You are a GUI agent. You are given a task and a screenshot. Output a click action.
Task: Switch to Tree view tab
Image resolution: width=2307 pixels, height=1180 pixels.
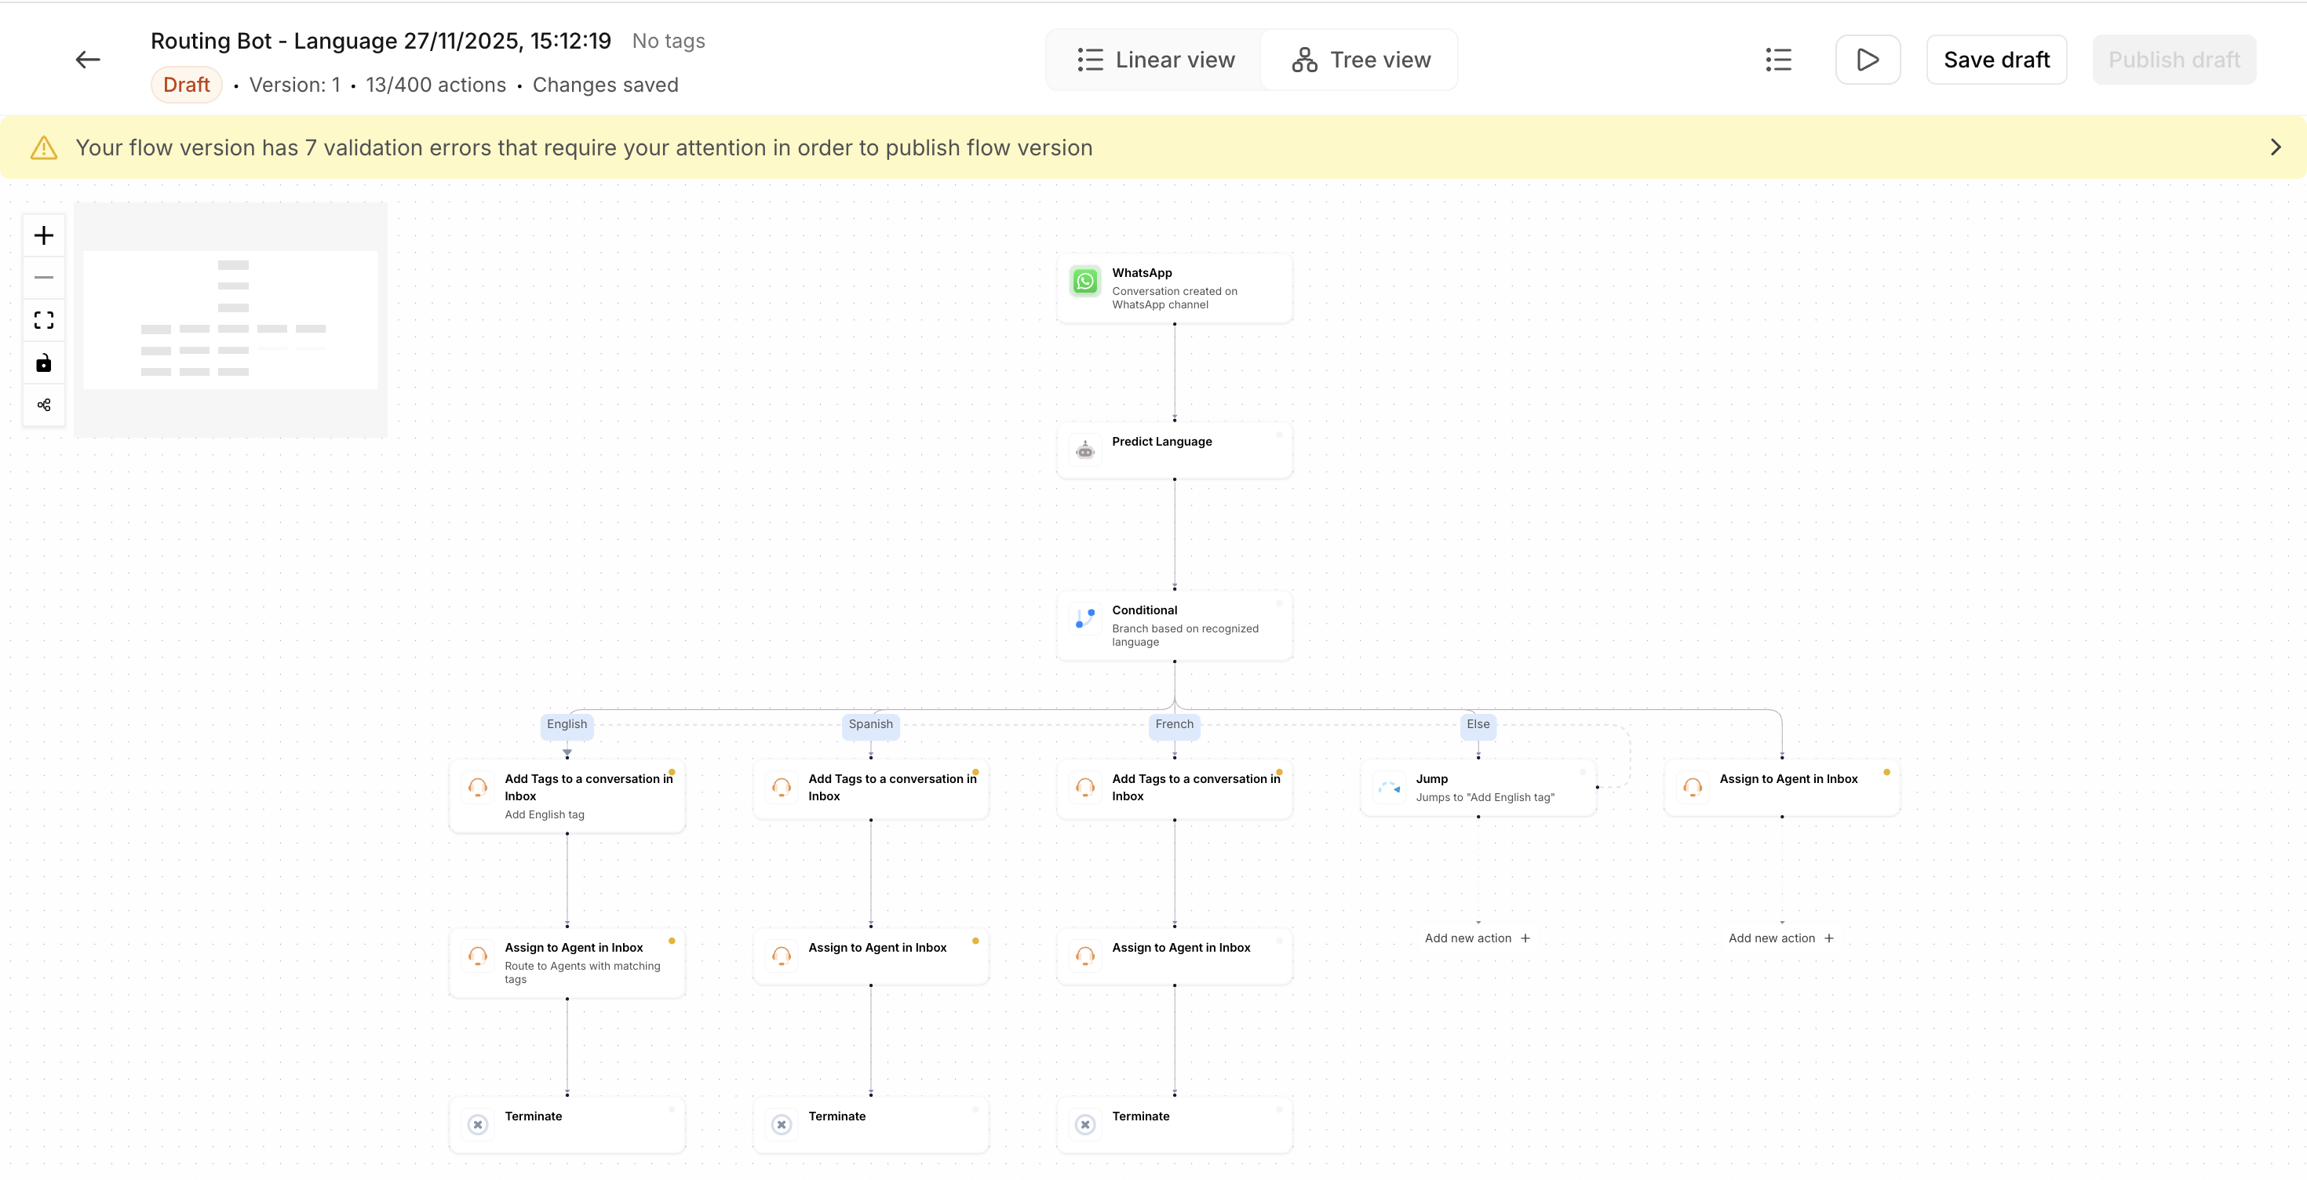(1361, 60)
